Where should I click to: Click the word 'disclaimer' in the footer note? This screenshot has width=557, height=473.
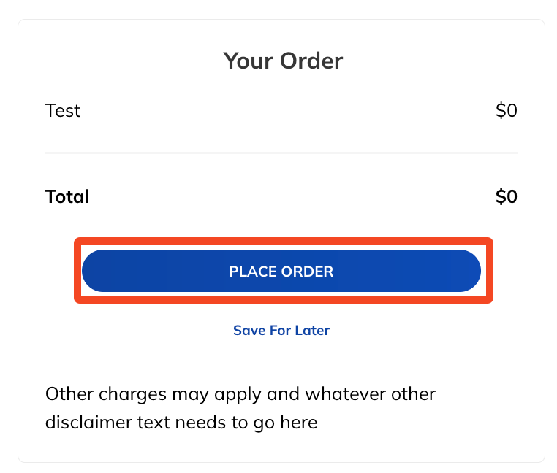[83, 422]
